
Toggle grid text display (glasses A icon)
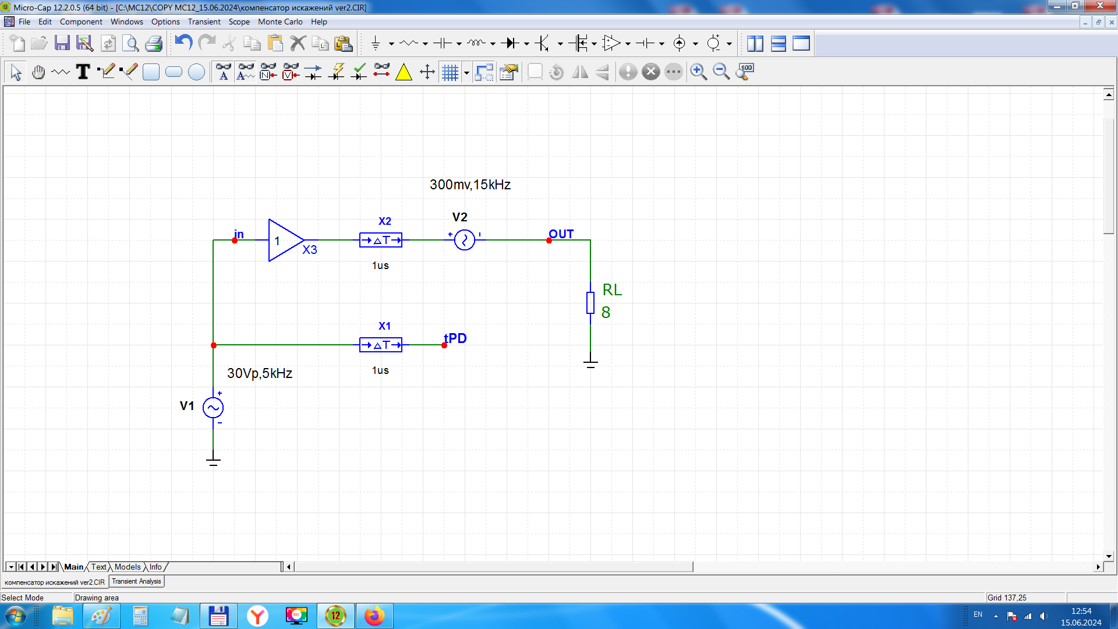[x=223, y=72]
